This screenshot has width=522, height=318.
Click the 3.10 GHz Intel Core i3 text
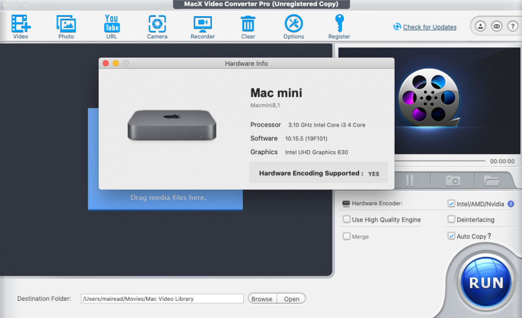[327, 125]
